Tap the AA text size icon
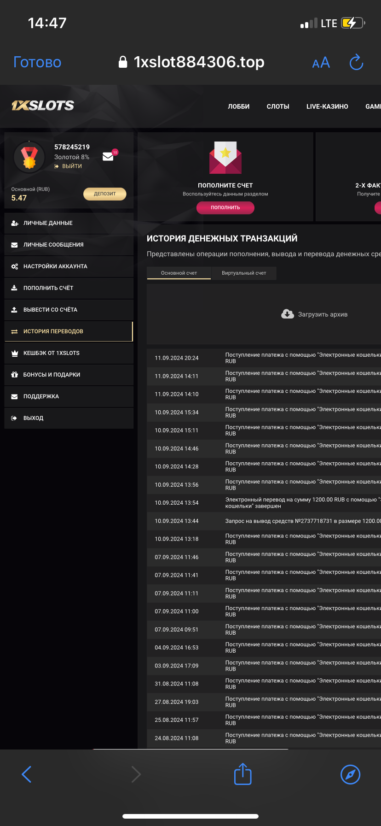381x826 pixels. pos(321,63)
